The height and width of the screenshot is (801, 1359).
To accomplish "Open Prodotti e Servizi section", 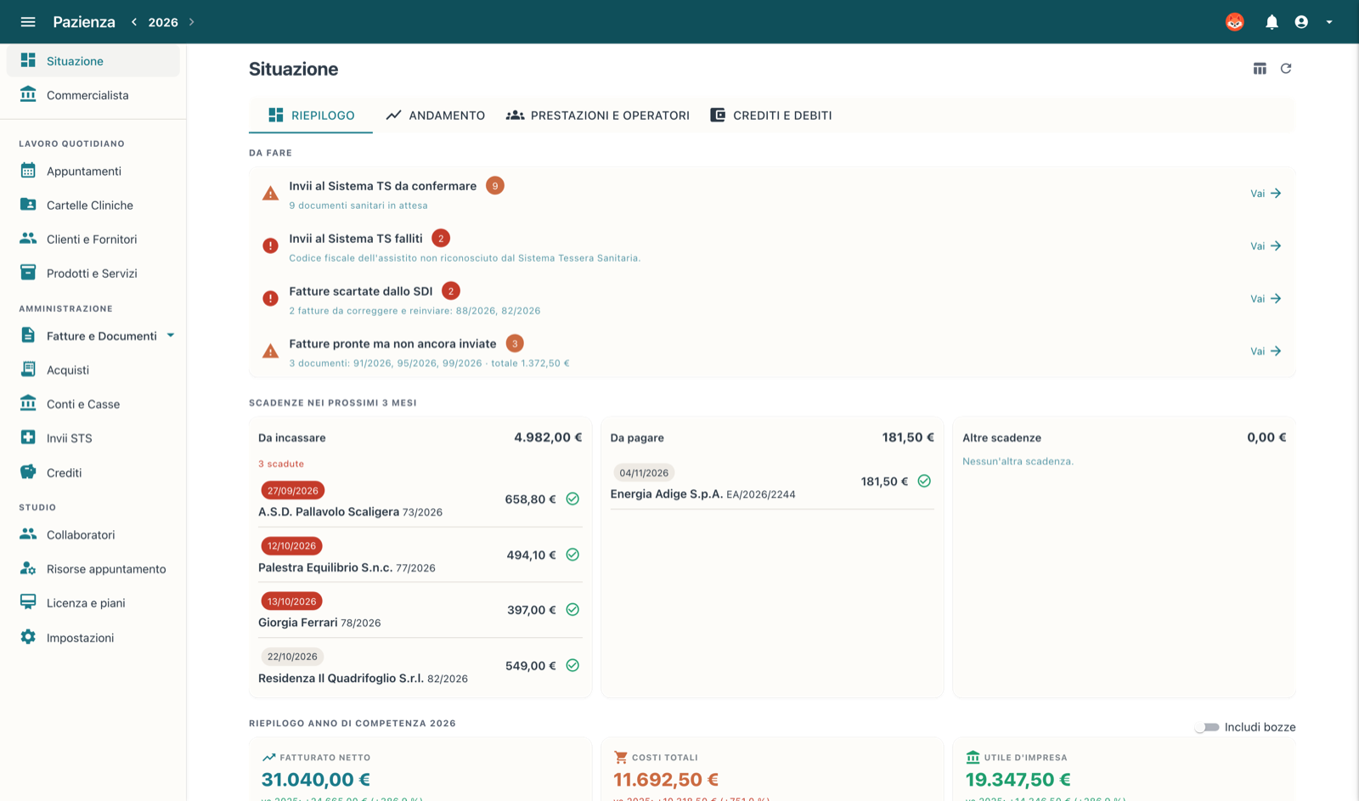I will pos(93,274).
